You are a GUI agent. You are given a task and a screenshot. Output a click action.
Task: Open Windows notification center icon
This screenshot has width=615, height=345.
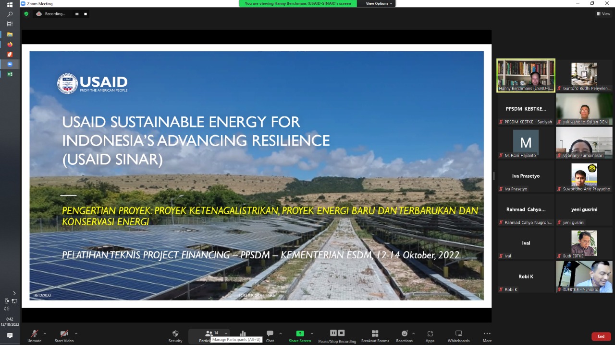pyautogui.click(x=10, y=335)
